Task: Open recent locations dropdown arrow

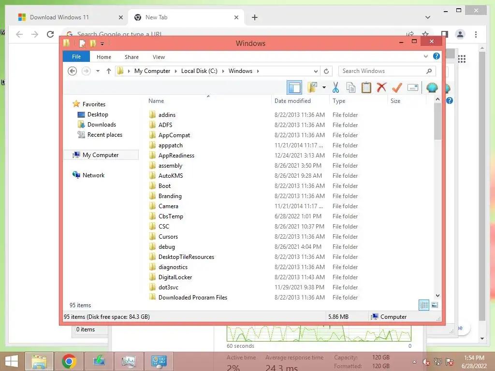Action: [98, 71]
